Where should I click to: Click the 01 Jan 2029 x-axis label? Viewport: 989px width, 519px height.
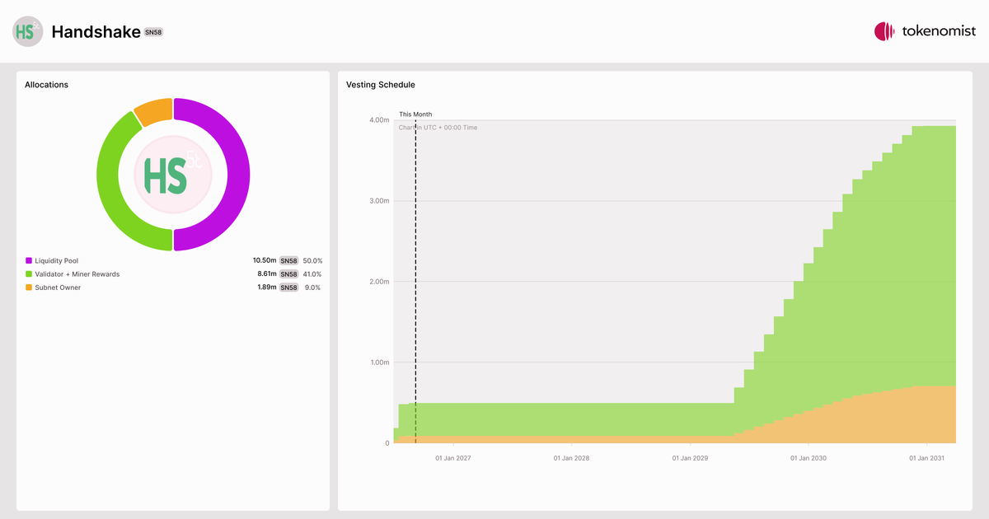pyautogui.click(x=690, y=458)
